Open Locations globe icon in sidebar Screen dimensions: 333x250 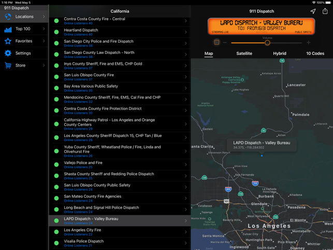pyautogui.click(x=8, y=17)
